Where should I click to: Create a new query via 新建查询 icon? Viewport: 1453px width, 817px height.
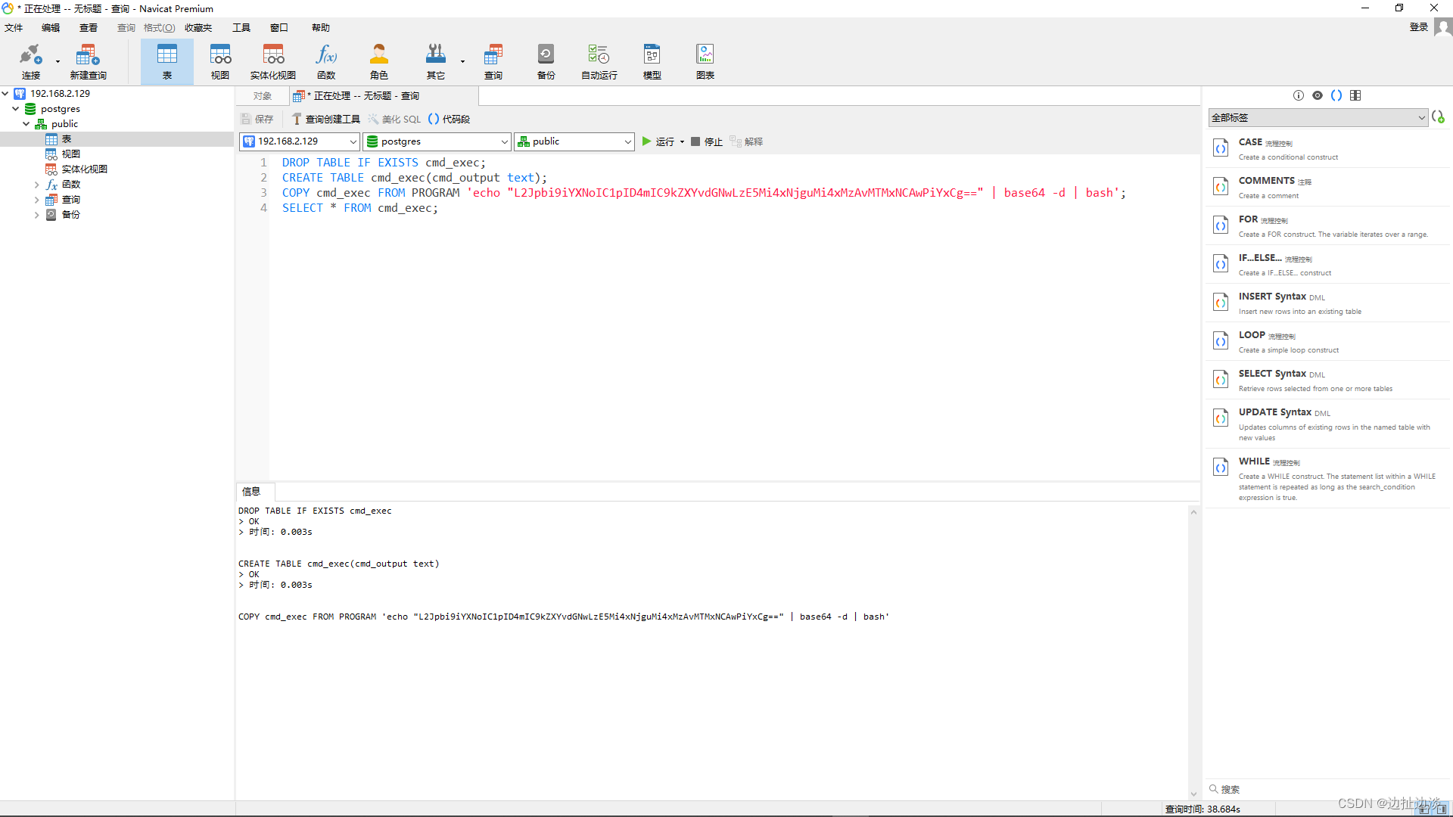click(87, 61)
